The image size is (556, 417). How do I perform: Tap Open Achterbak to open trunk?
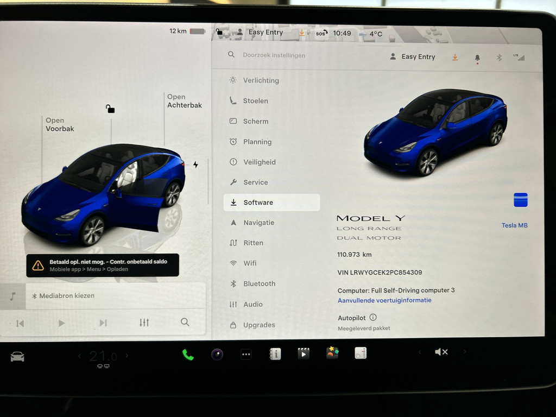[x=184, y=101]
